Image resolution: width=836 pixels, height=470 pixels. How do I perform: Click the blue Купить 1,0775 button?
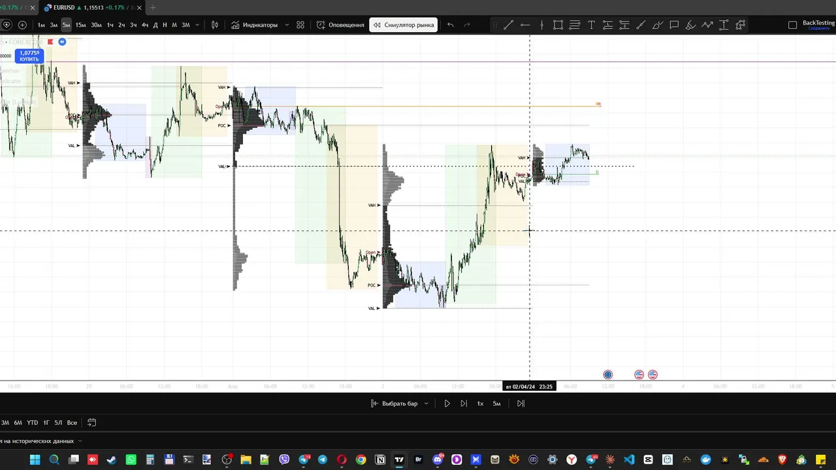(29, 56)
